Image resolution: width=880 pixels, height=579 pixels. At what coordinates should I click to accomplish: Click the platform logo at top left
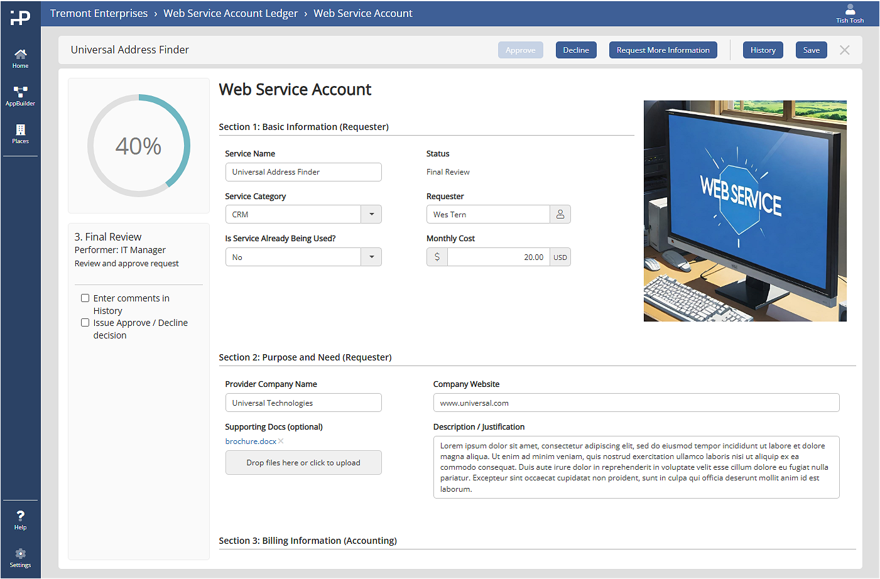pyautogui.click(x=20, y=18)
